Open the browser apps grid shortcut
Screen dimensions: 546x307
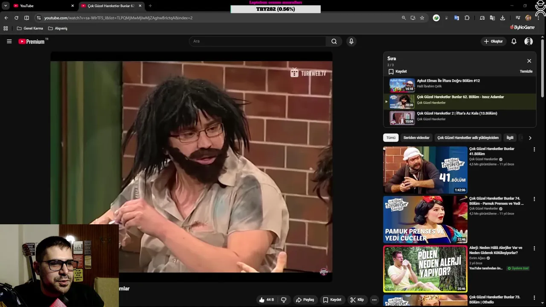(x=6, y=28)
